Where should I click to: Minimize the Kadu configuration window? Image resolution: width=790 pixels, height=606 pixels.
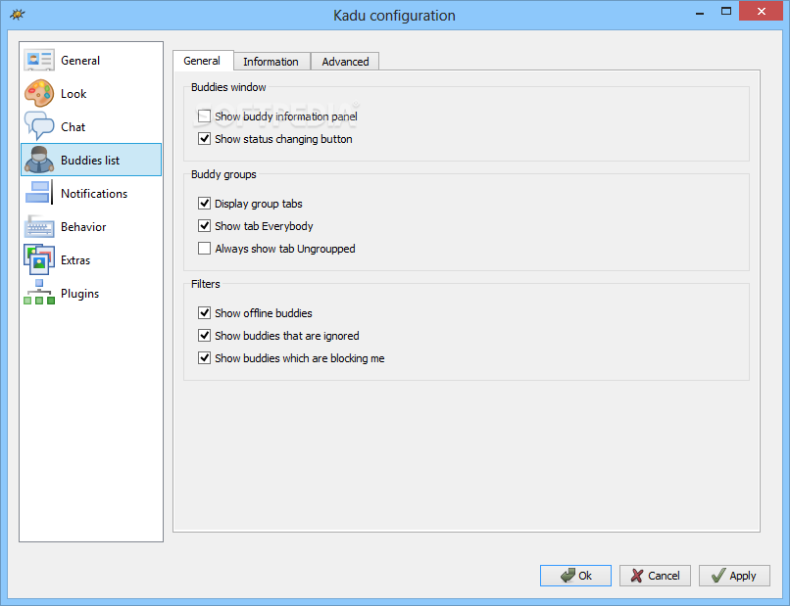pyautogui.click(x=700, y=12)
